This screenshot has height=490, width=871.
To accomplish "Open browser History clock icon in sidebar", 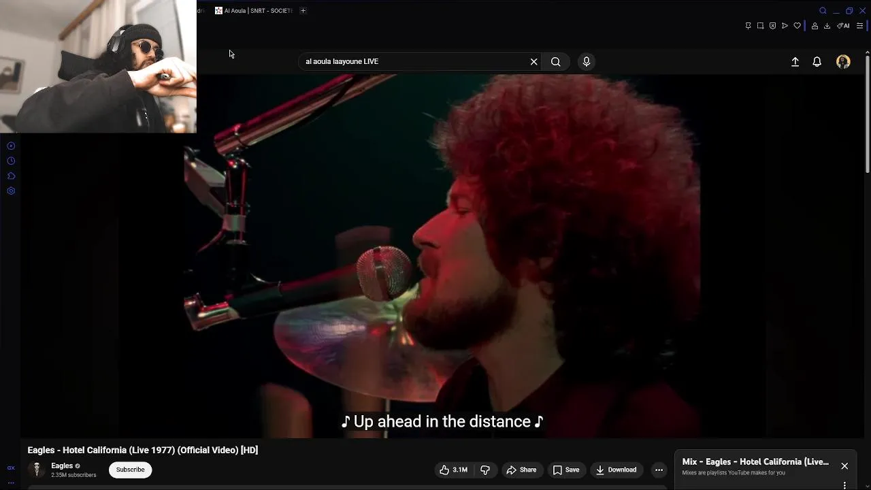I will pyautogui.click(x=11, y=161).
